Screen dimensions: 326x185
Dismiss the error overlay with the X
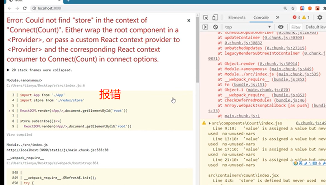coord(189,20)
